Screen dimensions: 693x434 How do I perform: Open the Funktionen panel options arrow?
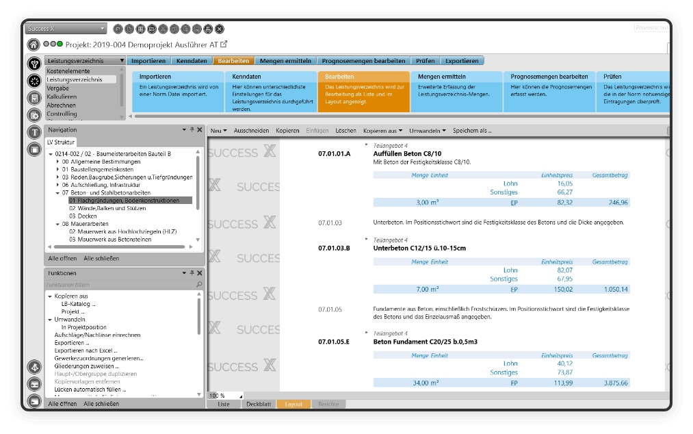[184, 273]
